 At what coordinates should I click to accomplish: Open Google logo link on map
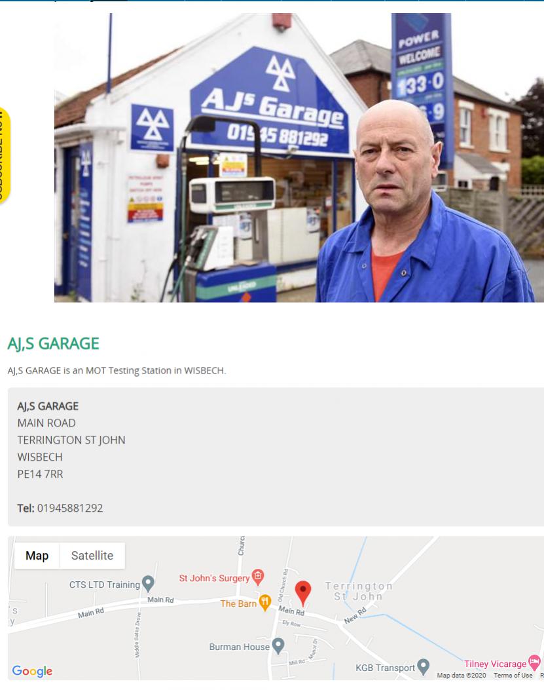(32, 671)
